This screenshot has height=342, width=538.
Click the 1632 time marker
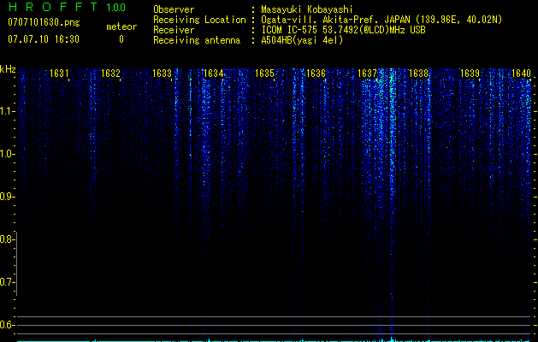click(x=110, y=74)
